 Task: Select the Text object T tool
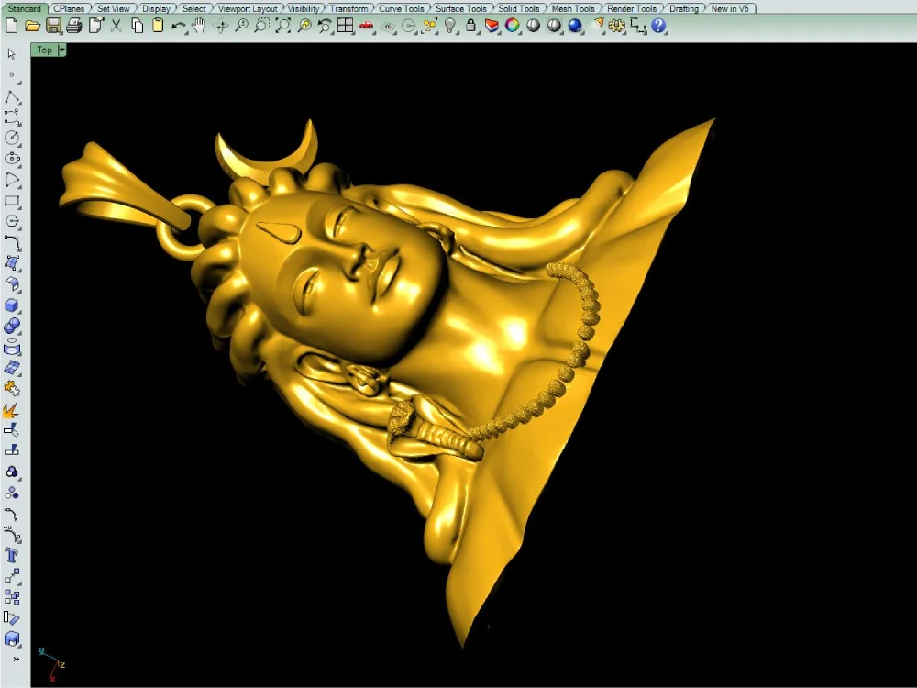tap(12, 556)
